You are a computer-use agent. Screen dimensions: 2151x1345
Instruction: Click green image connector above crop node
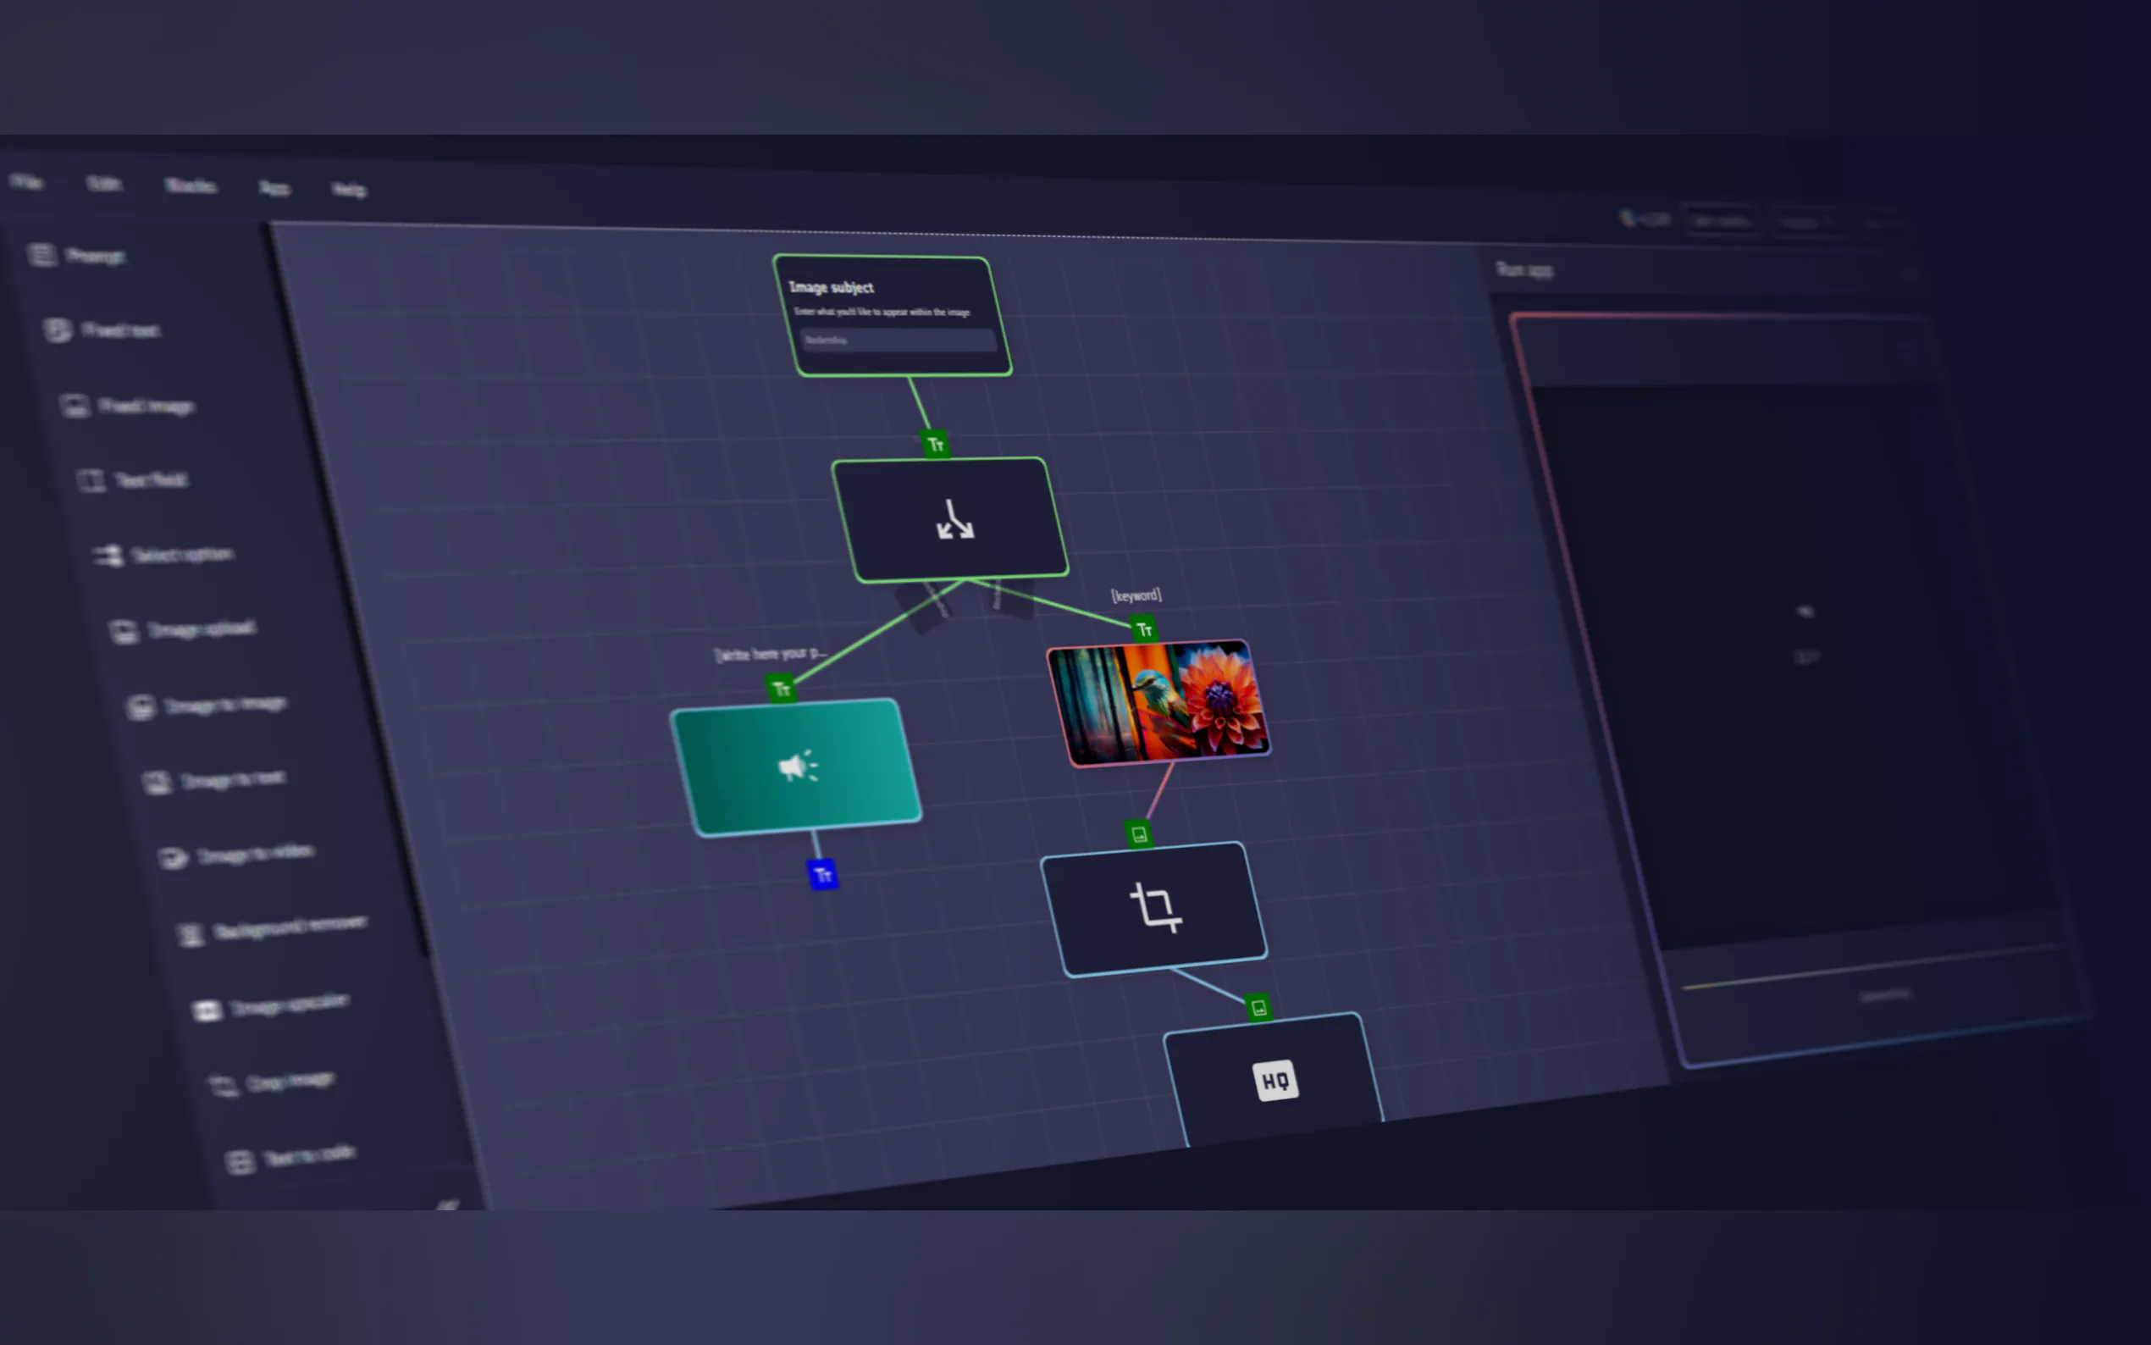coord(1138,833)
